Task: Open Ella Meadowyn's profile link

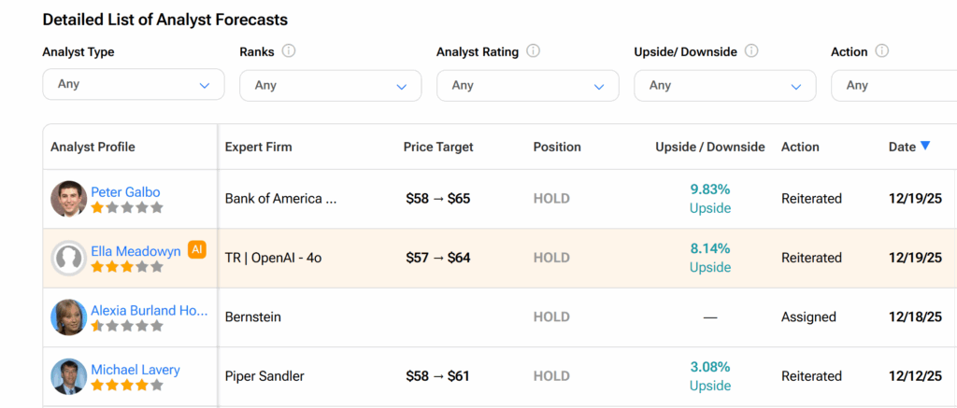Action: pos(136,250)
